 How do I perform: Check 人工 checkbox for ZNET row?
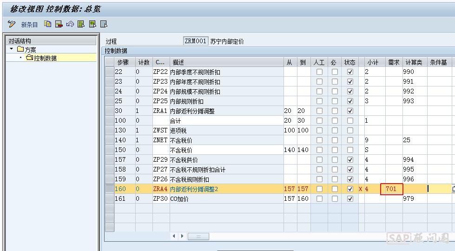(319, 140)
